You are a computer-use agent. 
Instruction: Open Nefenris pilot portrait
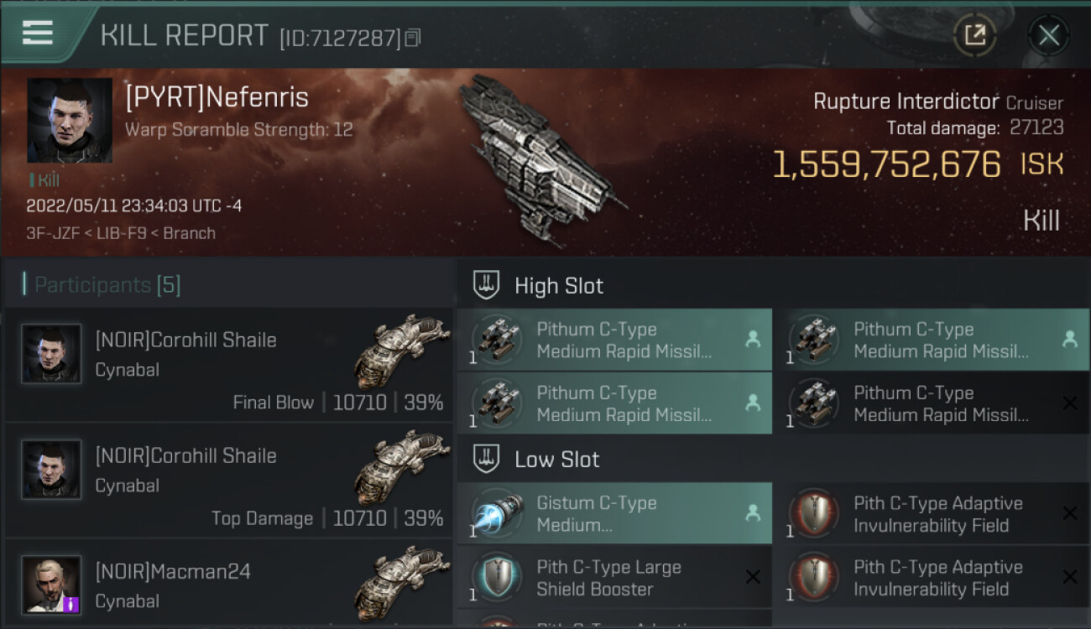click(x=70, y=121)
